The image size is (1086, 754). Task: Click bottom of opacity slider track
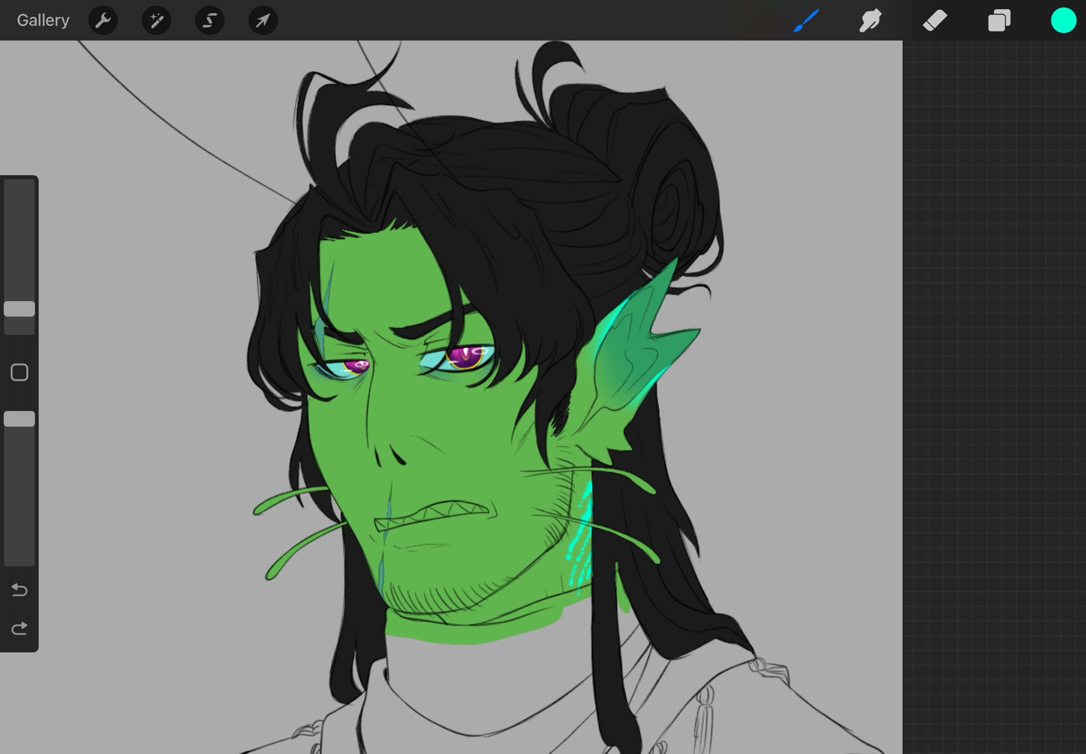coord(20,559)
